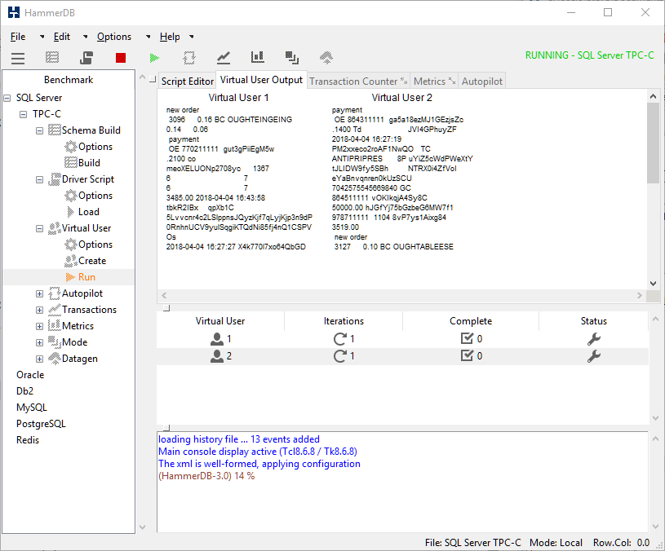The image size is (665, 551).
Task: Stop running virtual users red square
Action: point(121,58)
